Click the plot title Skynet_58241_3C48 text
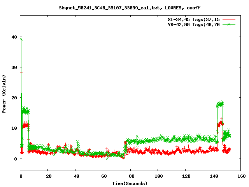The width and height of the screenshot is (249, 187). (x=130, y=8)
